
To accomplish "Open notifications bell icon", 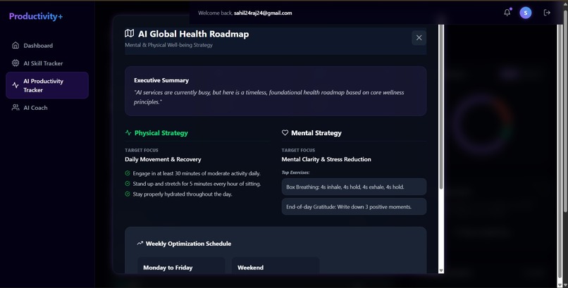I will [507, 13].
